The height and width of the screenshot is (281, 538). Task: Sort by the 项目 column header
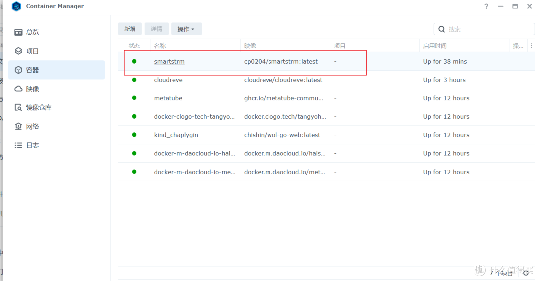coord(375,46)
